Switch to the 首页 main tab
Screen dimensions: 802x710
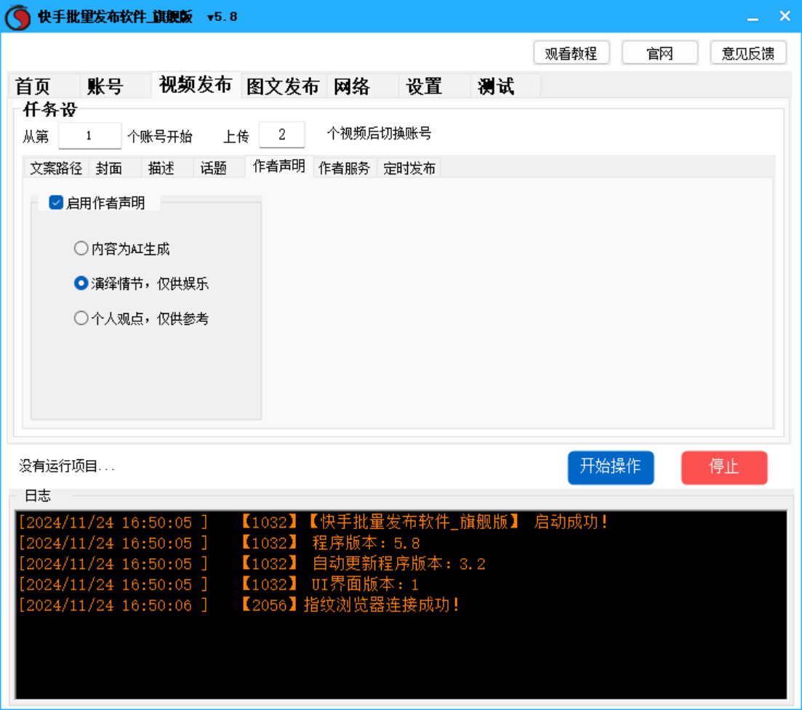[x=44, y=86]
